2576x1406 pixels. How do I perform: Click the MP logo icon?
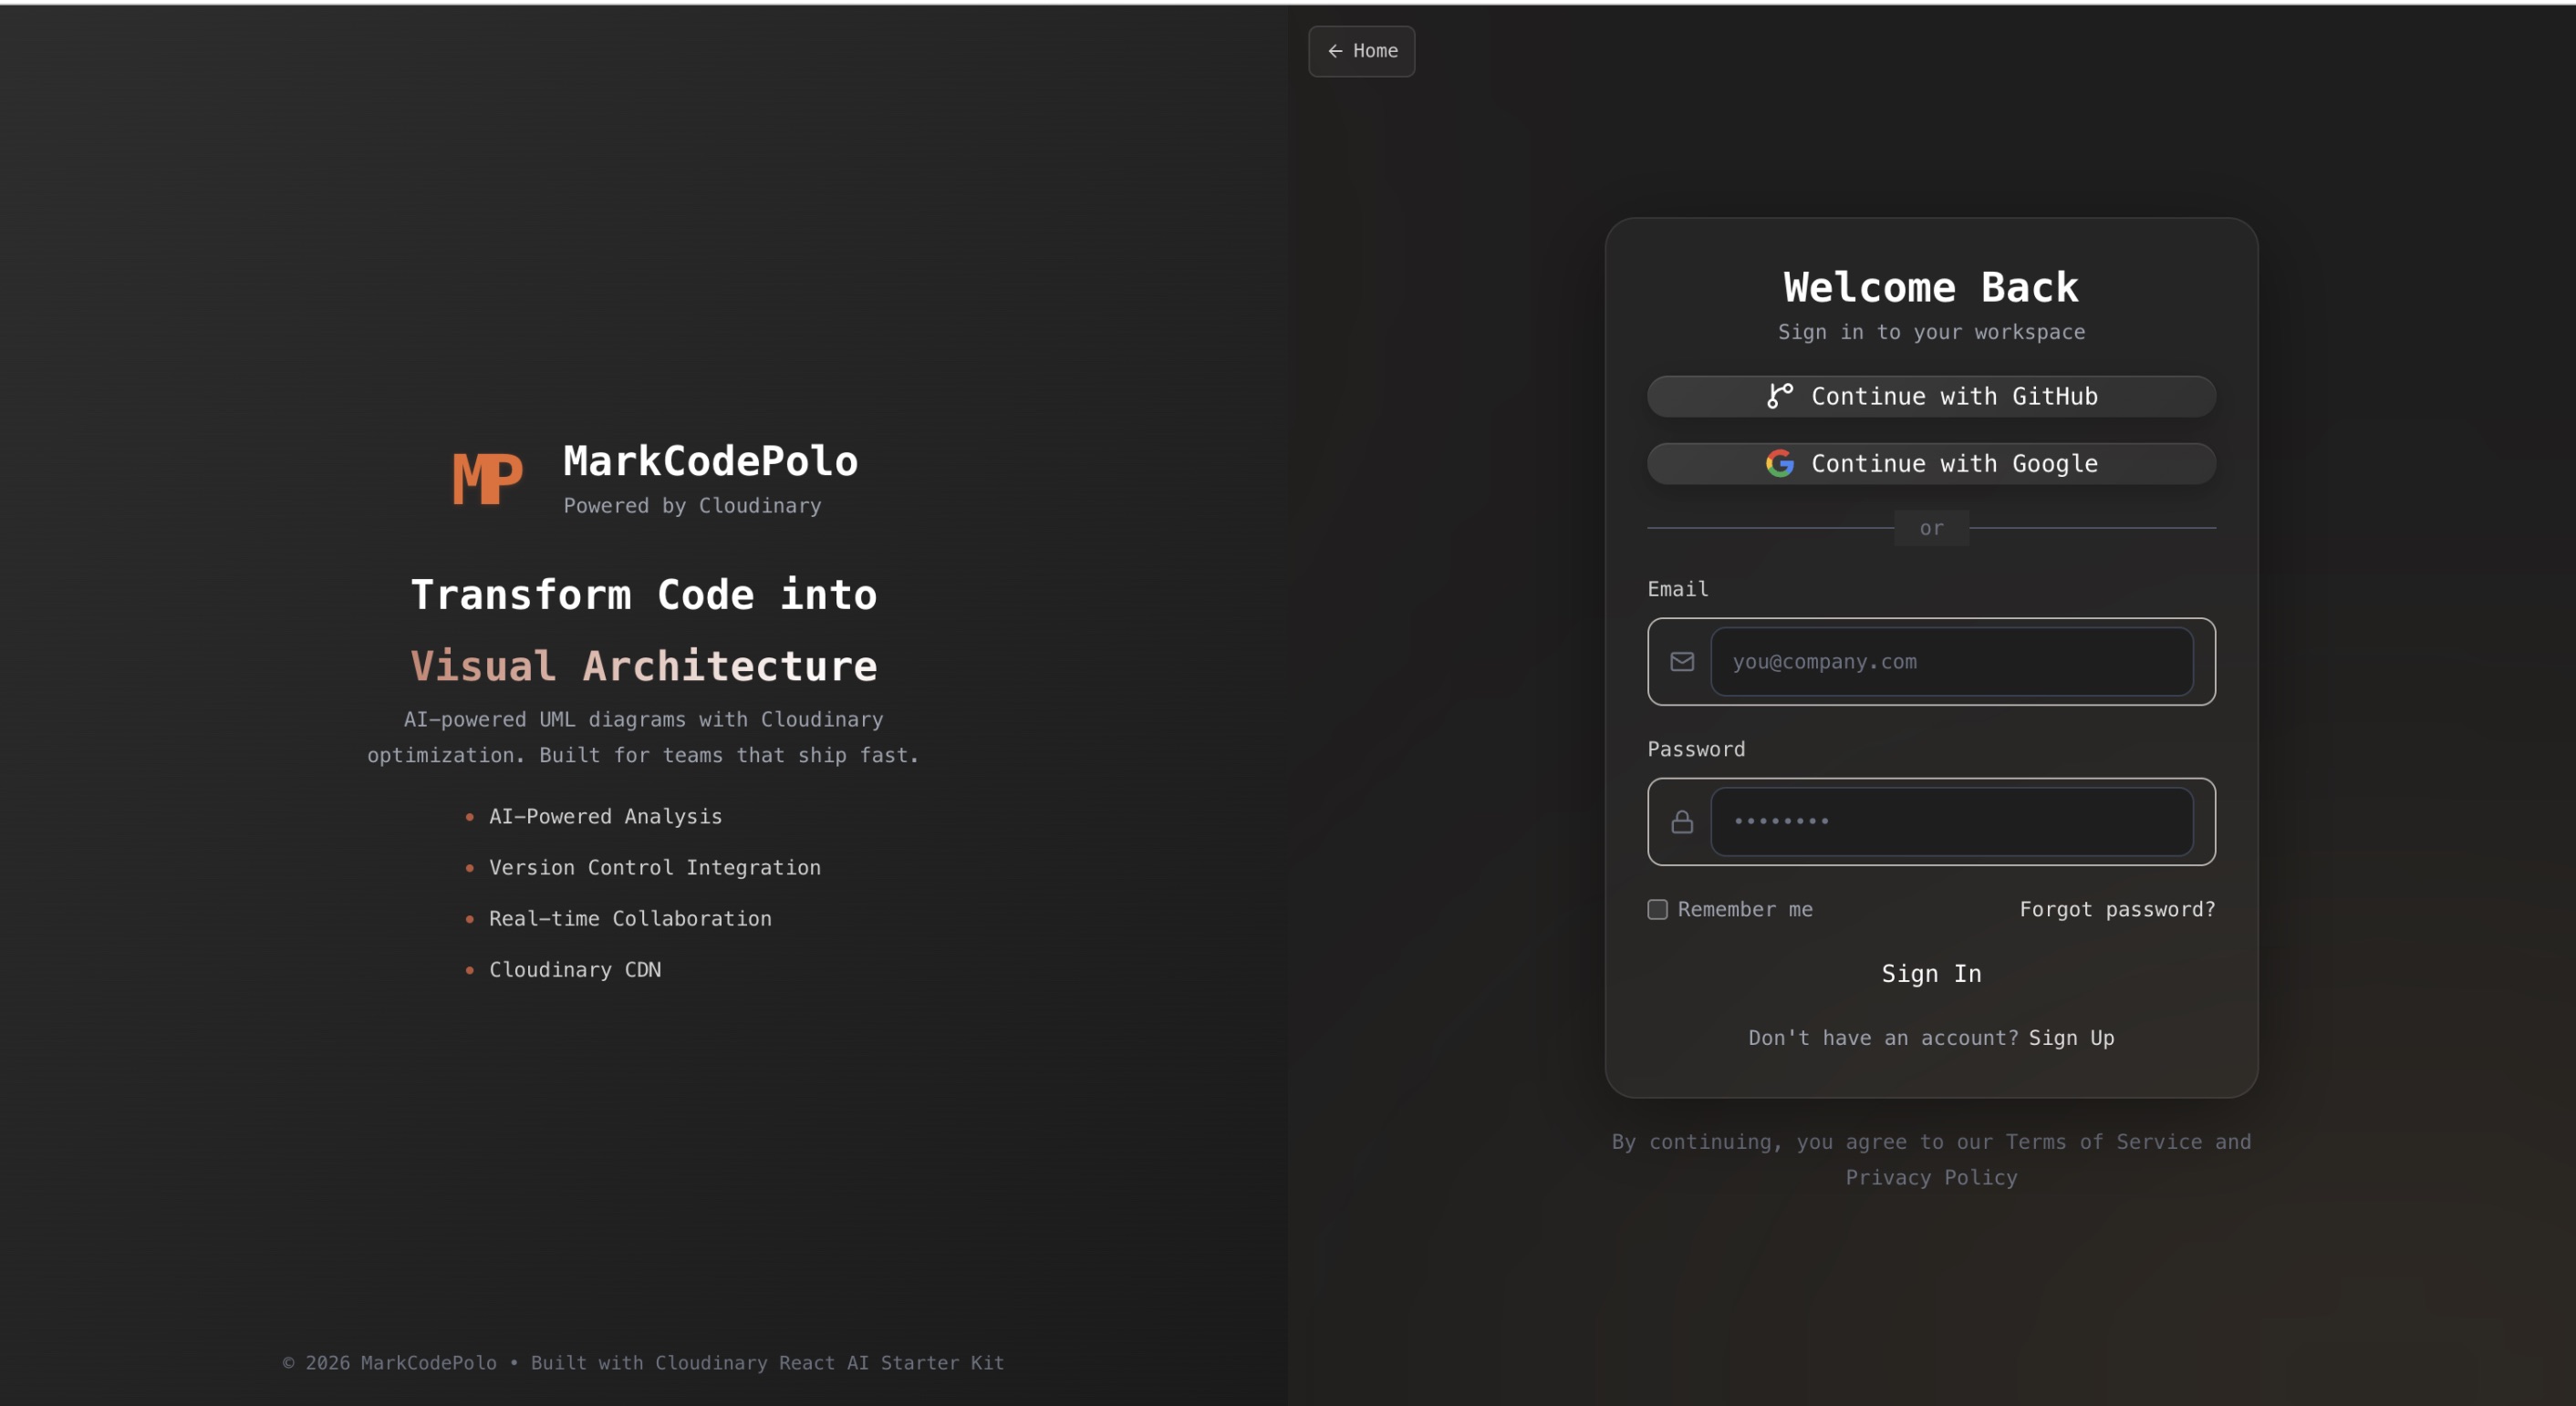click(487, 479)
